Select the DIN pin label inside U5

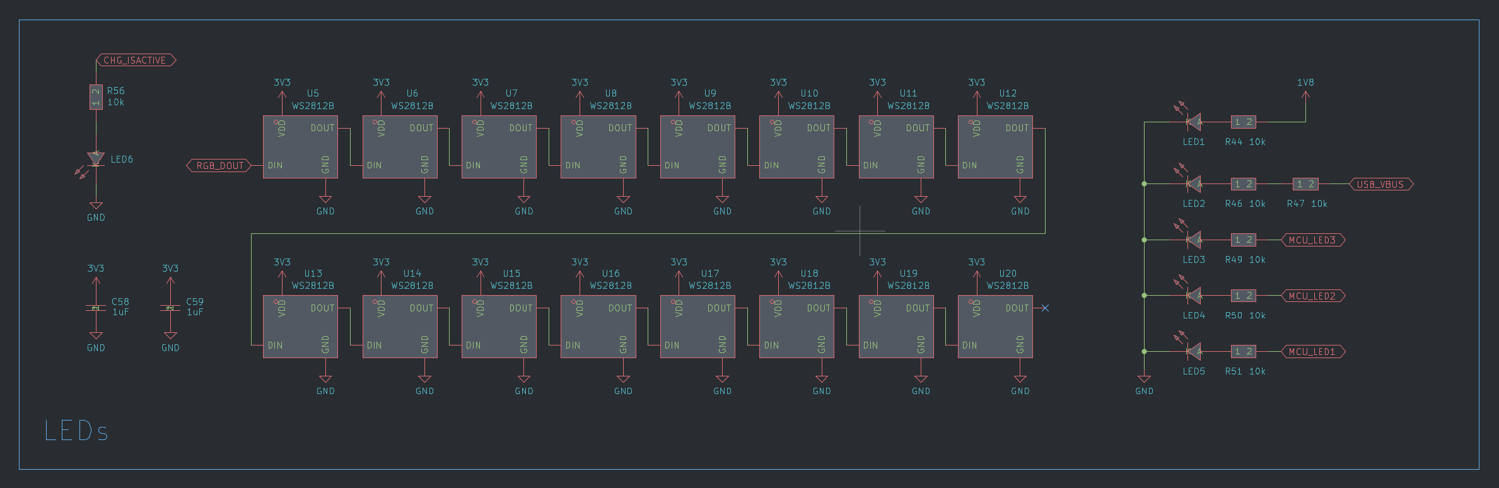click(x=275, y=166)
